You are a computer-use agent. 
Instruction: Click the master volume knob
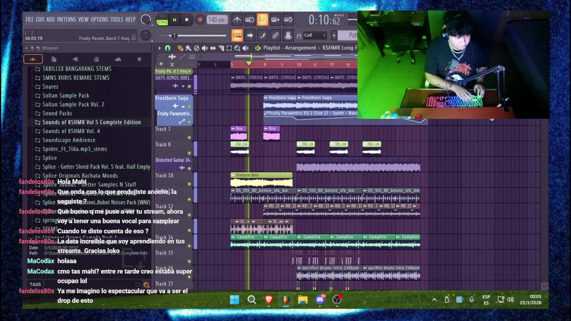[146, 20]
